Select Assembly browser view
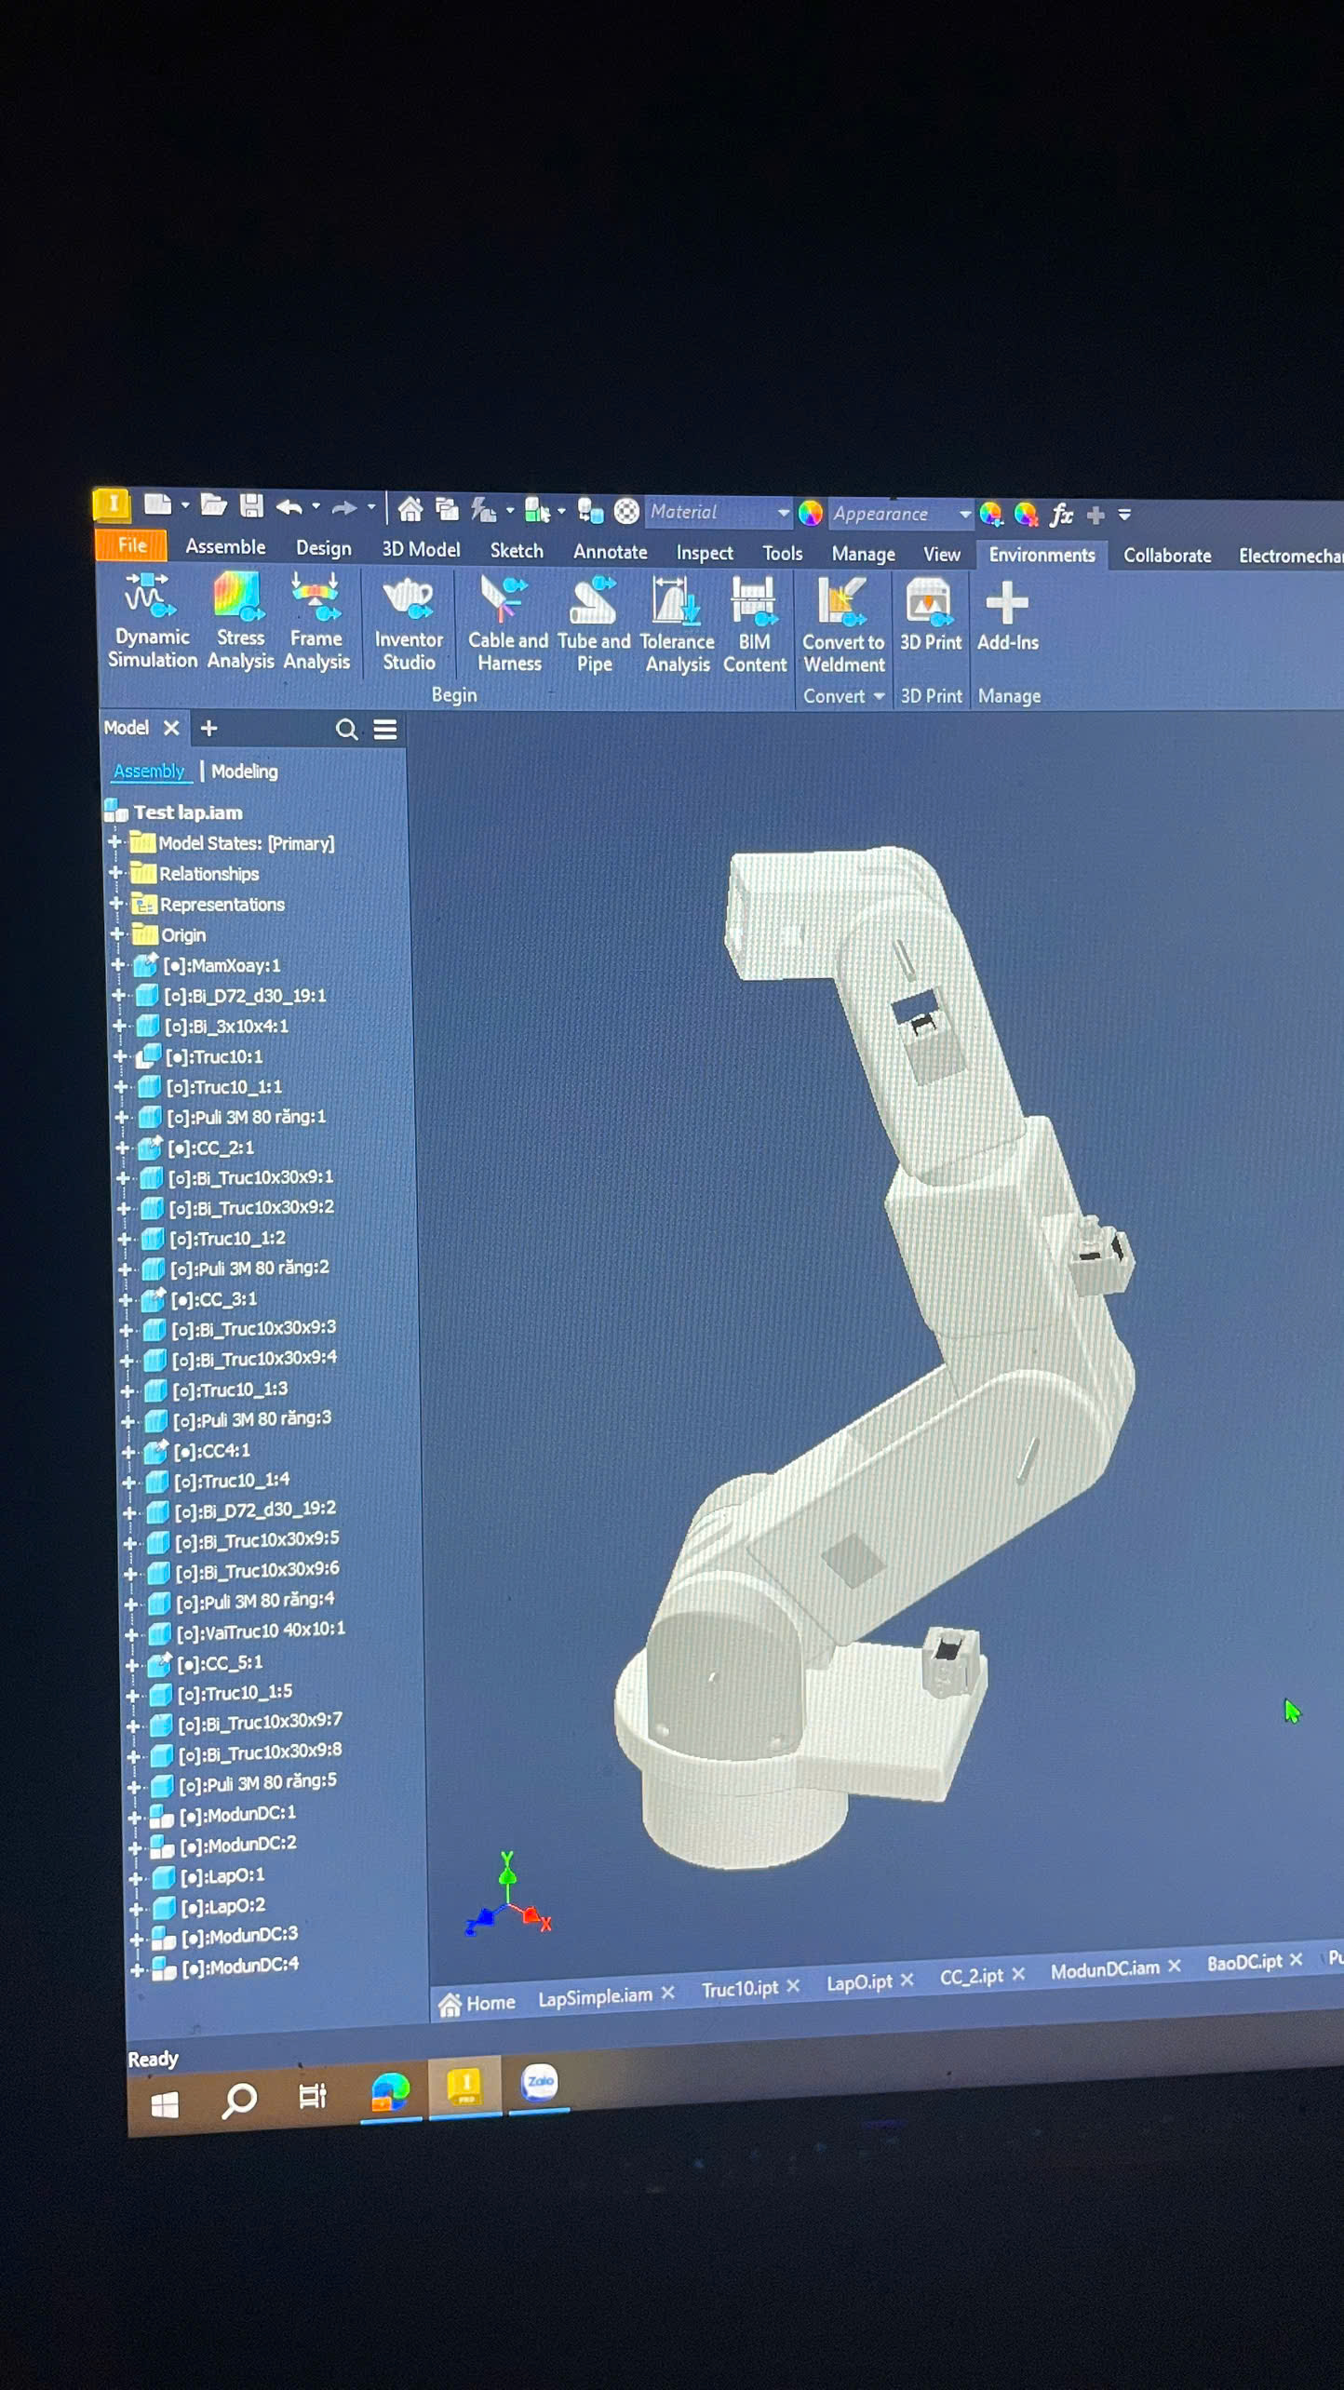This screenshot has width=1344, height=2390. (x=149, y=772)
